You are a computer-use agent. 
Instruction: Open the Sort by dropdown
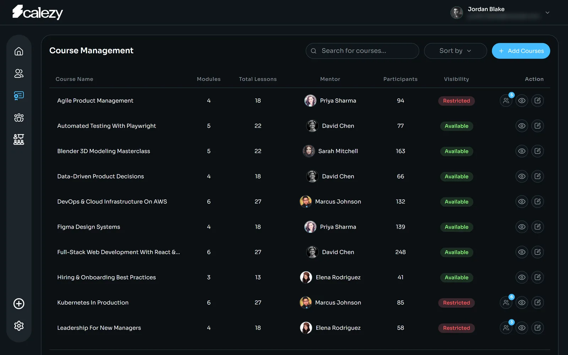click(455, 51)
